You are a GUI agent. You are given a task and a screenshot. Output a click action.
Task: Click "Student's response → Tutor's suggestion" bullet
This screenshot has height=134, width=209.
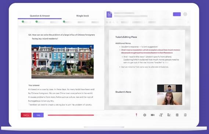pos(140,47)
